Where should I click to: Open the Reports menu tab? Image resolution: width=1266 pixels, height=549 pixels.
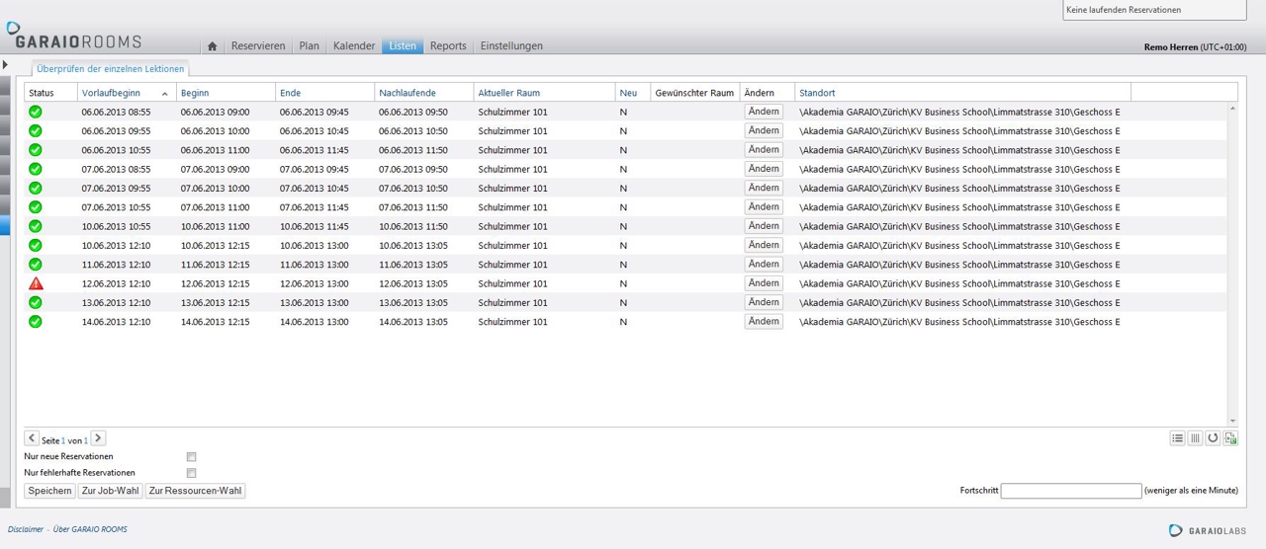pos(448,46)
